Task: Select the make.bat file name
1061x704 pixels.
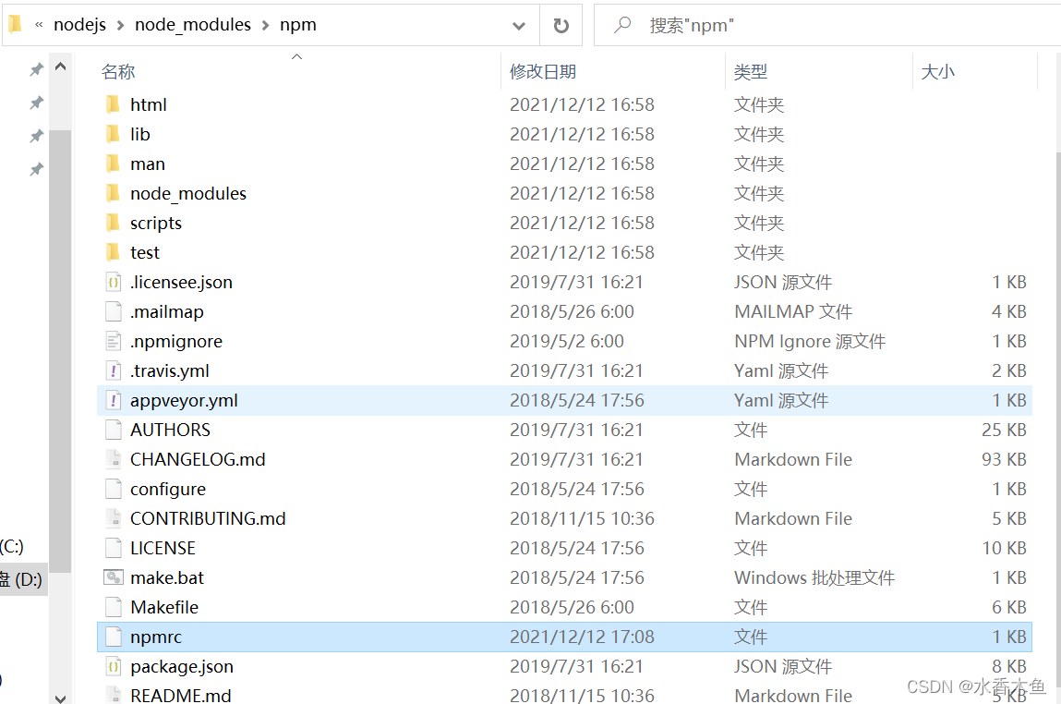Action: point(167,577)
